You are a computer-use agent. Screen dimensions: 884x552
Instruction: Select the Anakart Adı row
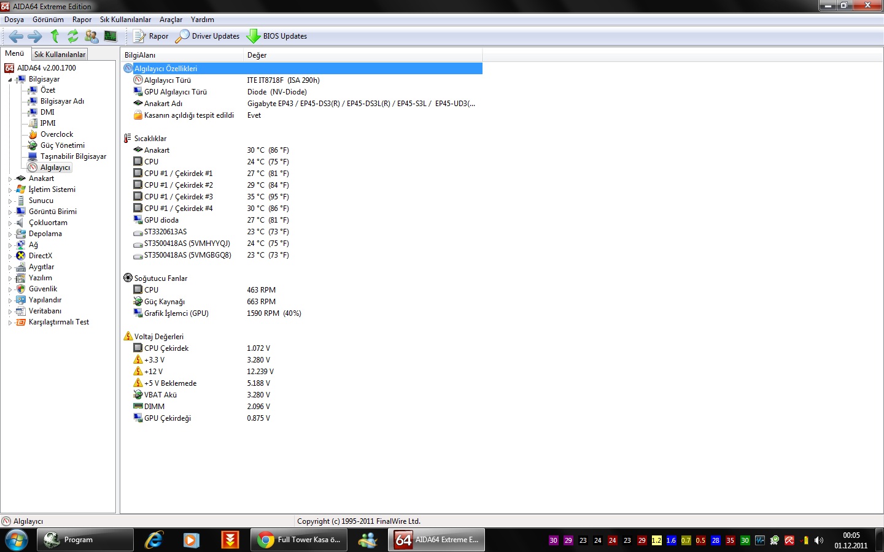(302, 104)
